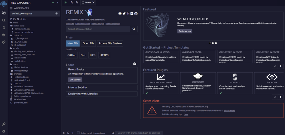Load from HTTPS button
The image size is (285, 135).
[x=104, y=55]
